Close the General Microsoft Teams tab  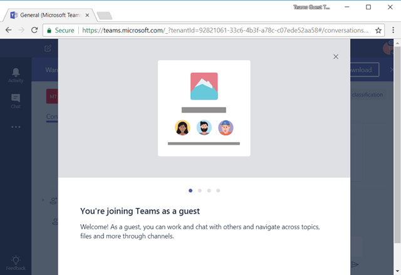87,15
